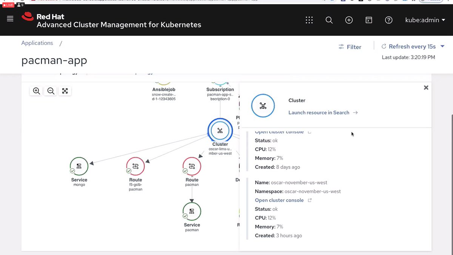The height and width of the screenshot is (255, 453).
Task: Go to Applications breadcrumb
Action: tap(37, 43)
